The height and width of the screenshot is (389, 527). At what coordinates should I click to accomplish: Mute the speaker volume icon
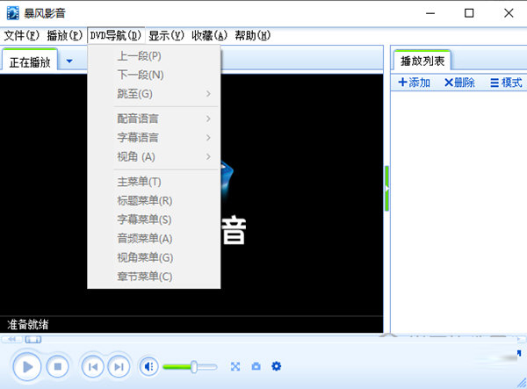click(148, 366)
